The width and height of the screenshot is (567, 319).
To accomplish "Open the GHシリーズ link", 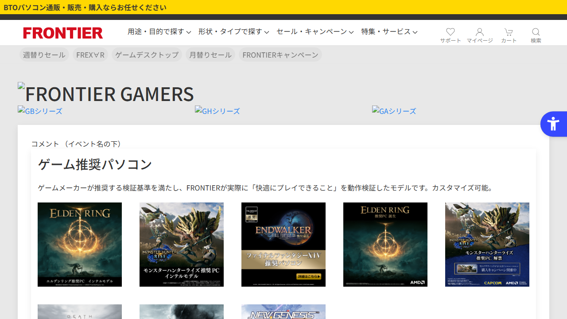I will point(217,111).
